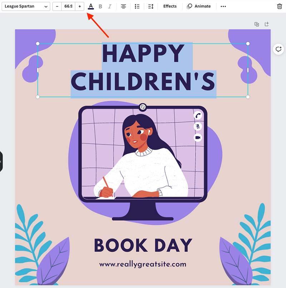Collapse the side panel with the edge arrow
Screen dimensions: 286x288
[x=1, y=162]
